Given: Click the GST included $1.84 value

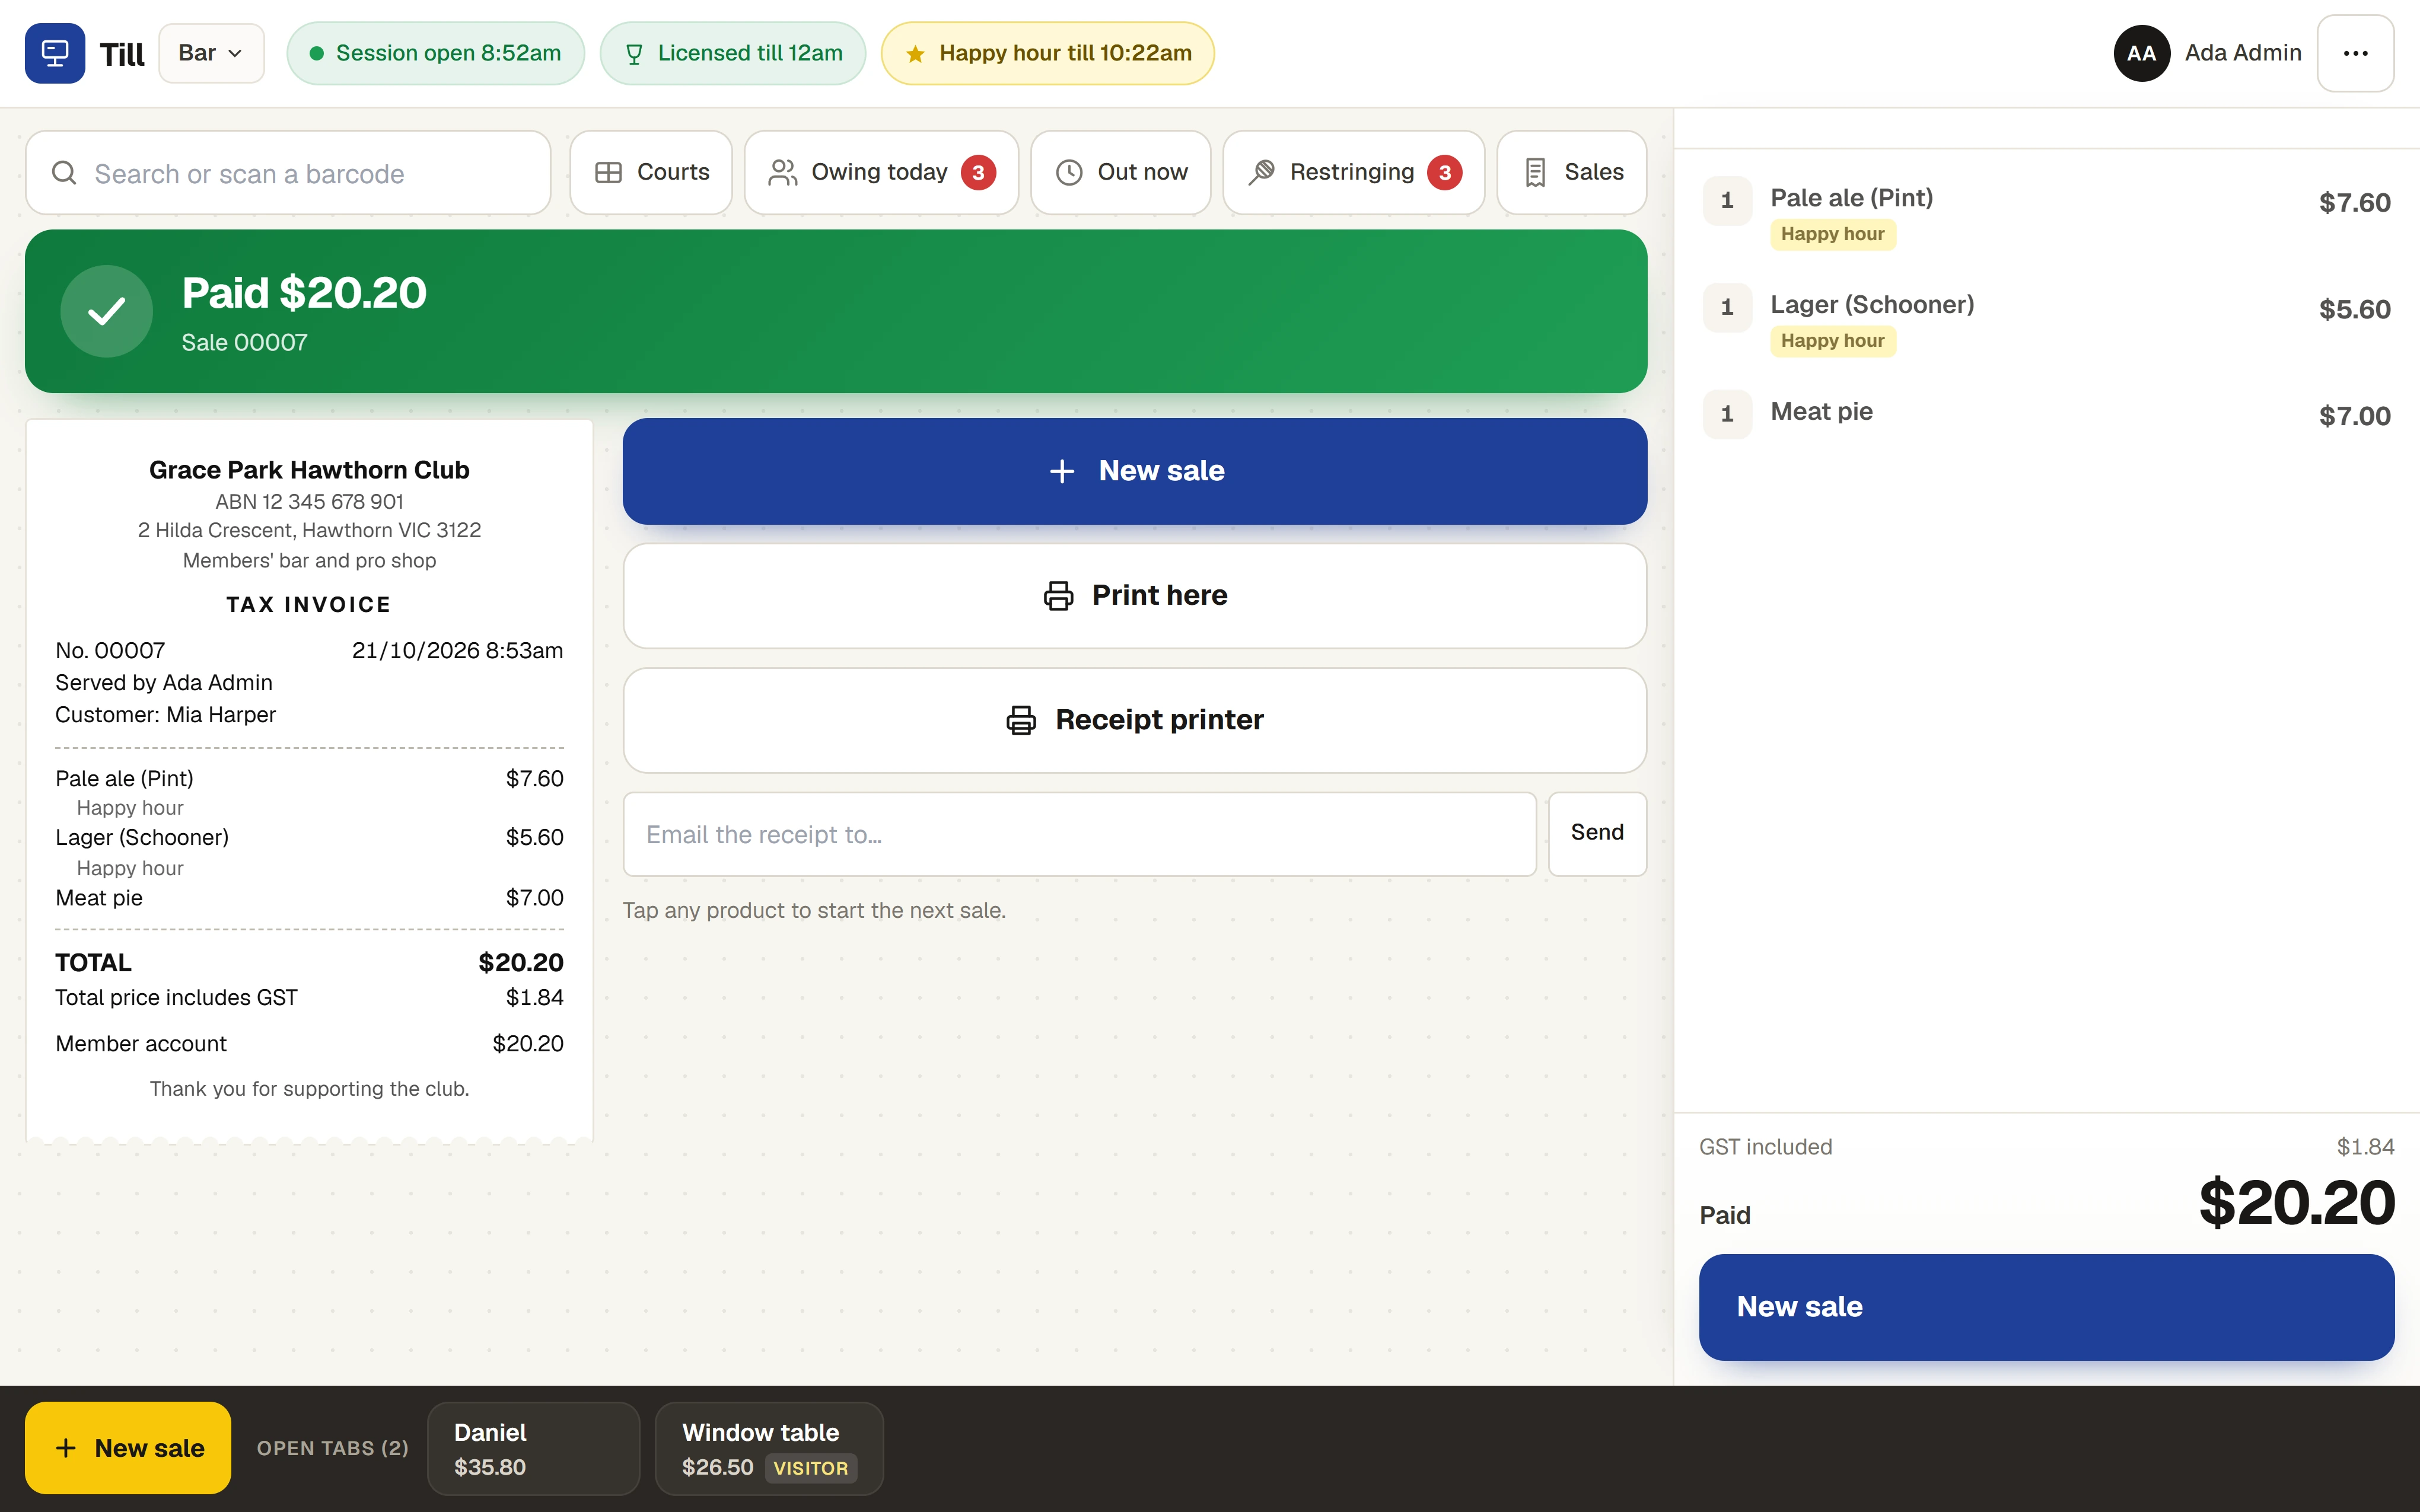Looking at the screenshot, I should point(2365,1147).
